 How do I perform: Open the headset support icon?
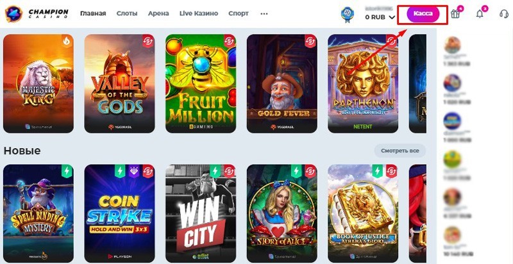click(x=504, y=13)
